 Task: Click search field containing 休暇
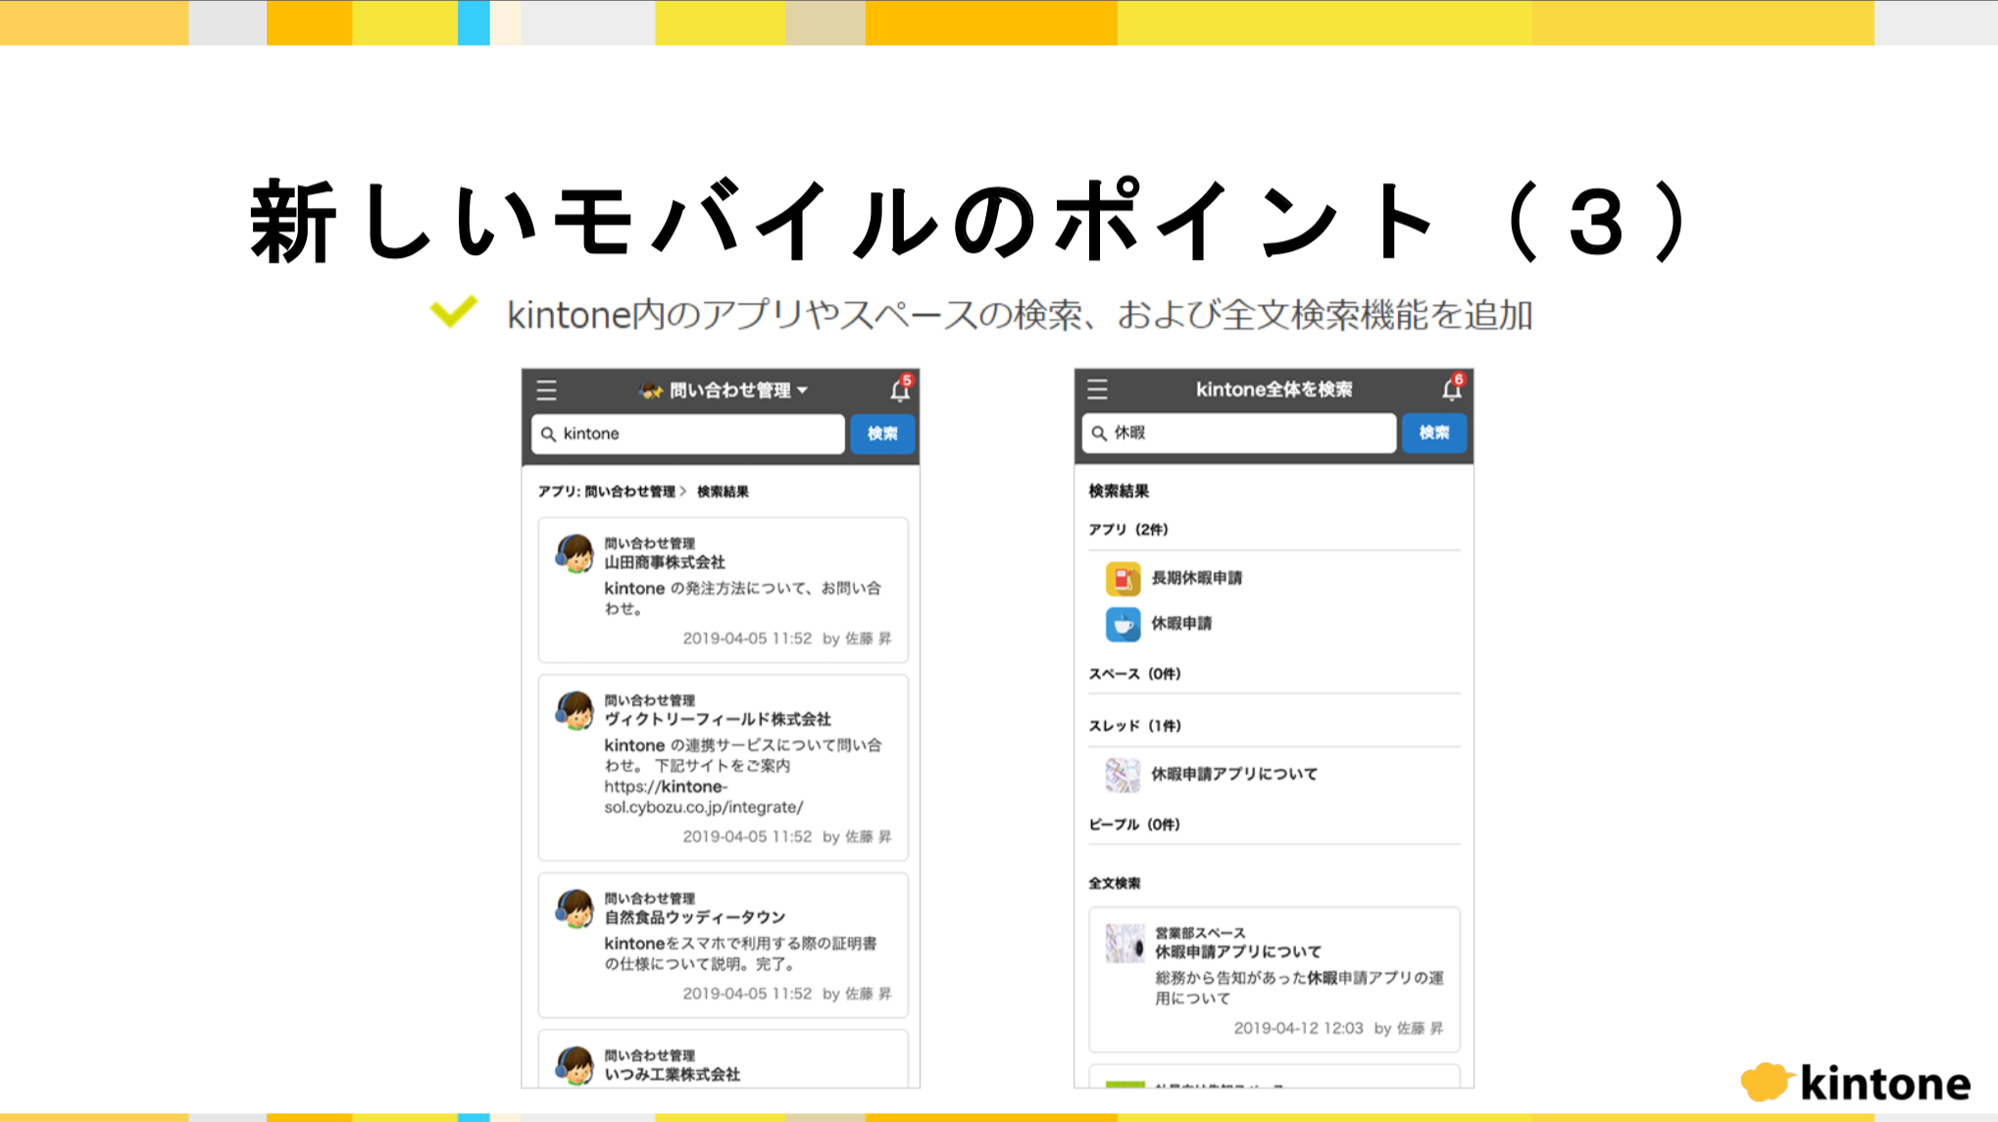click(1239, 433)
